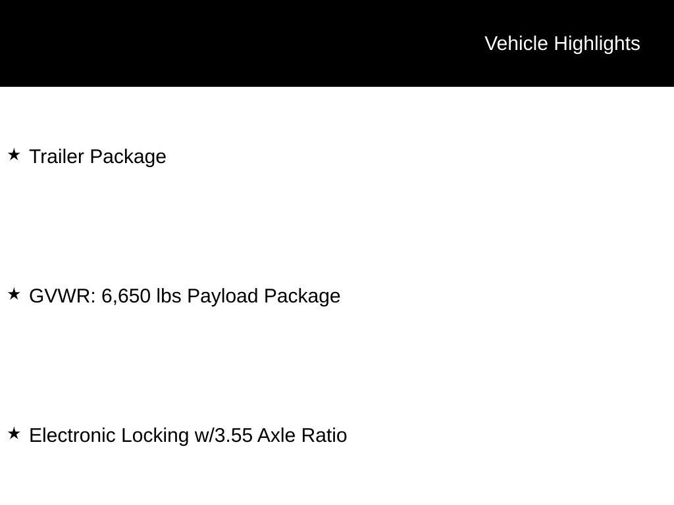Click the GVWR Payload Package highlight line
The width and height of the screenshot is (674, 505).
tap(184, 296)
